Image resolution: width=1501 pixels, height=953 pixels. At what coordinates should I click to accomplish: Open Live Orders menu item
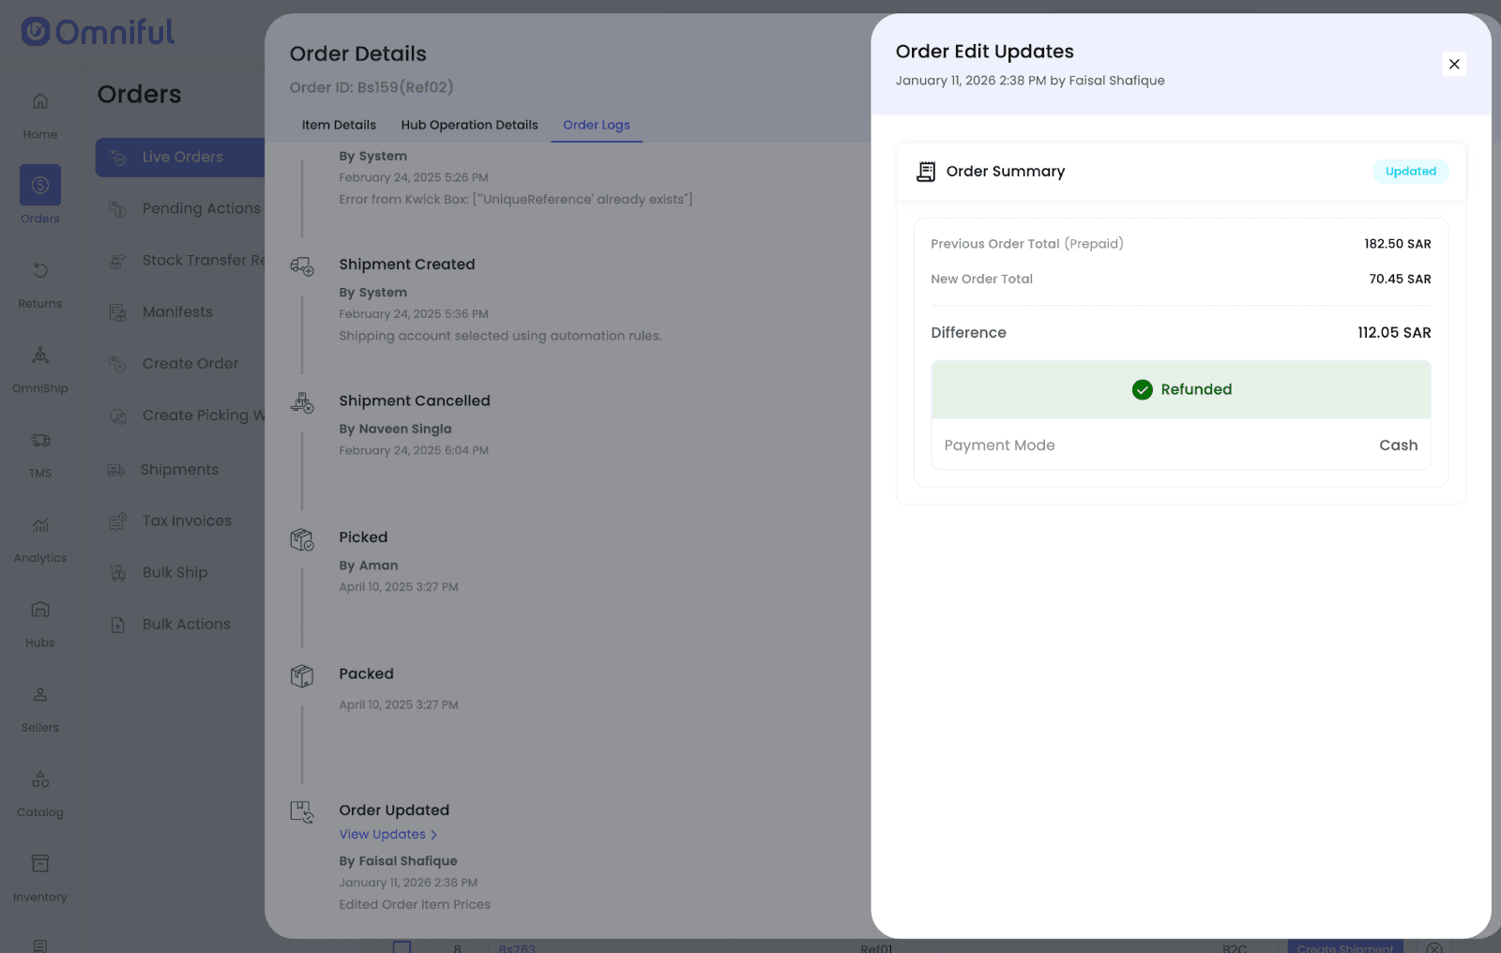pyautogui.click(x=182, y=158)
